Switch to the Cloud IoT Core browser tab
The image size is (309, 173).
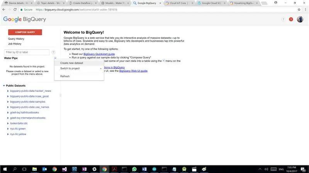tap(179, 3)
